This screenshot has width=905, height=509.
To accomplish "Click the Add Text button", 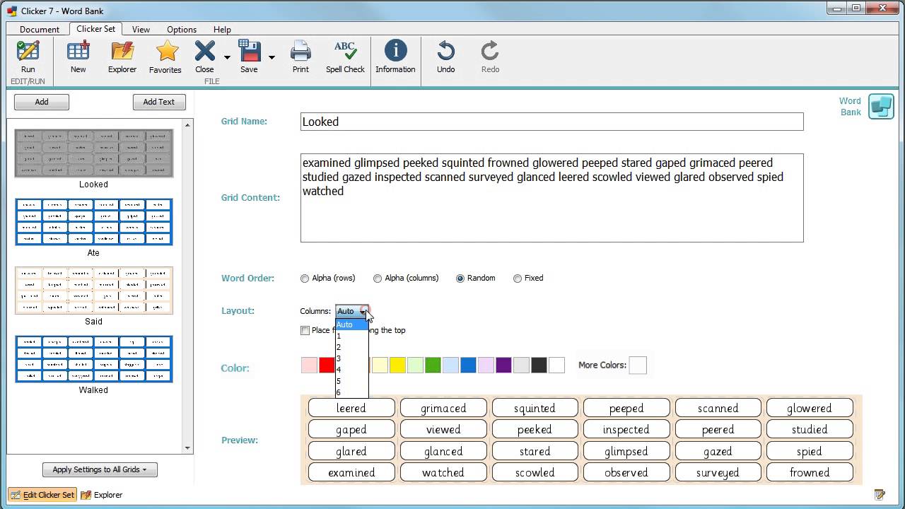I will tap(159, 102).
